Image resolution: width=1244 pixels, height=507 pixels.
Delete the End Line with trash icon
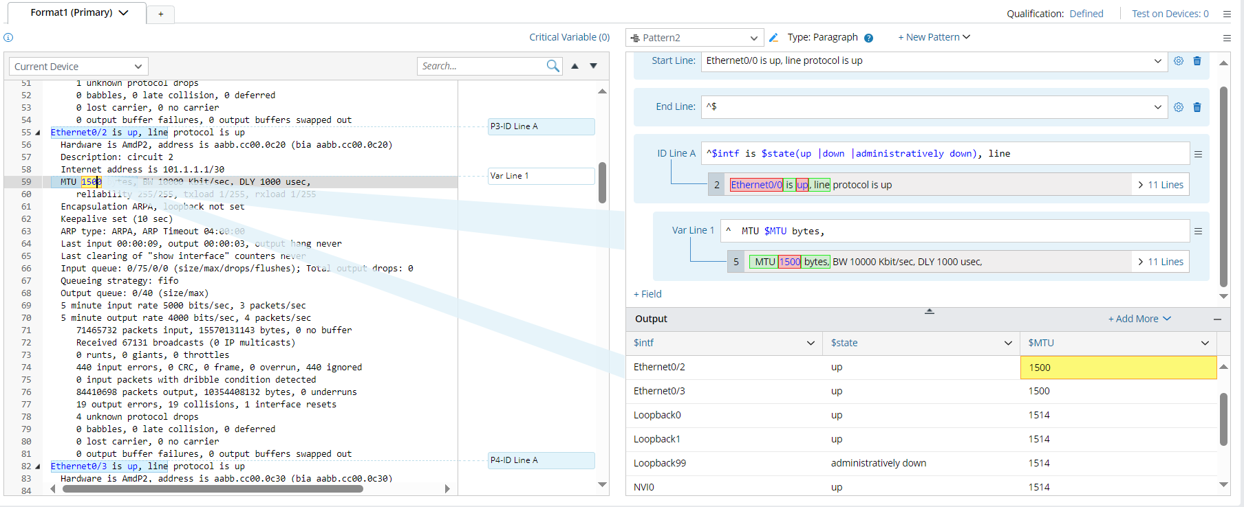(1197, 107)
